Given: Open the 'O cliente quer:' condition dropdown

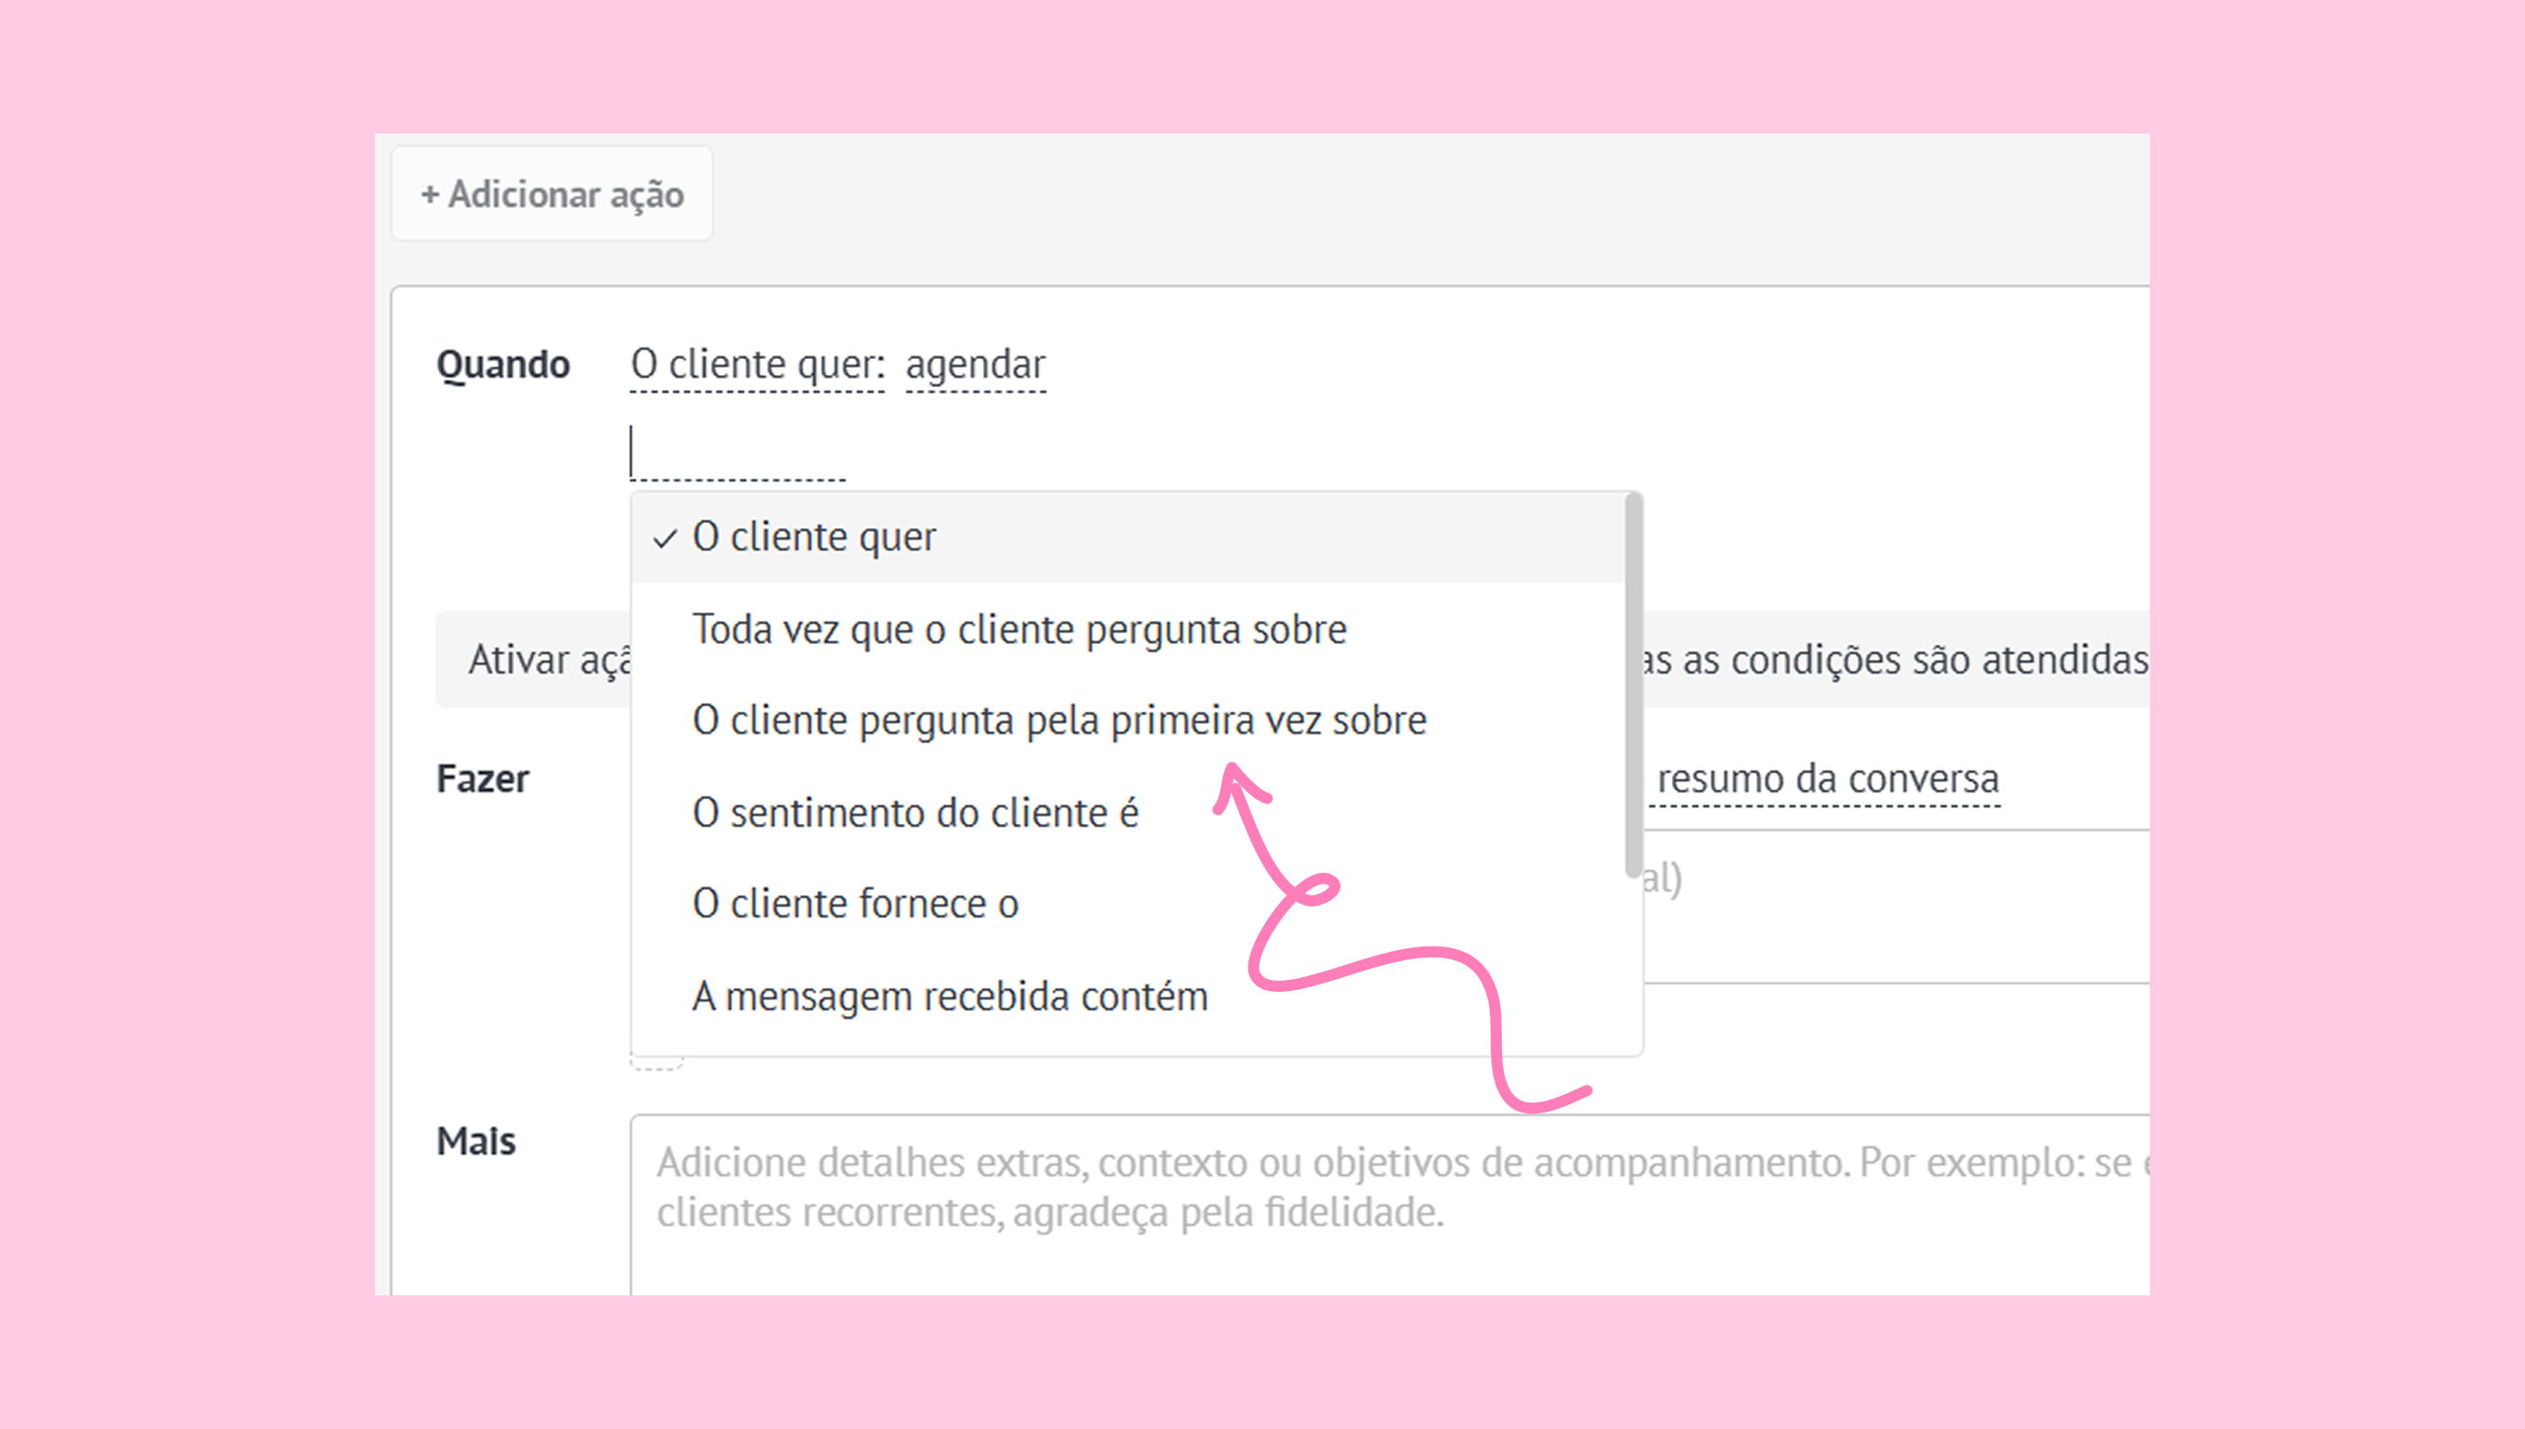Looking at the screenshot, I should pos(757,365).
